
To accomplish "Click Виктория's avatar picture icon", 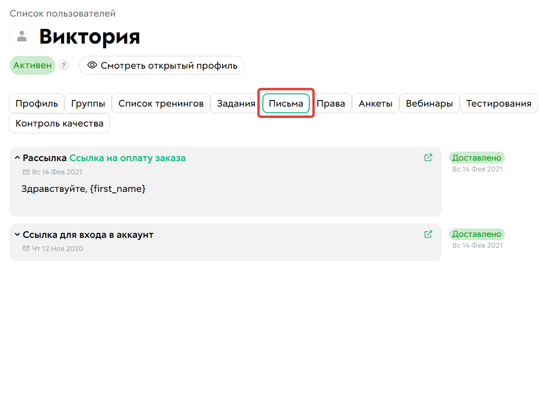I will coord(21,36).
